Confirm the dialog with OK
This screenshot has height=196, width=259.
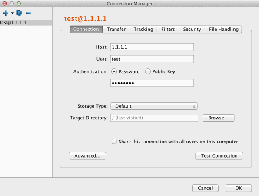[239, 188]
